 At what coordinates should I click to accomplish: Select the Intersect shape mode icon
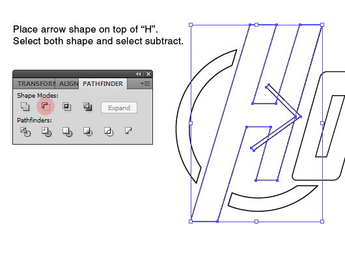pos(66,107)
